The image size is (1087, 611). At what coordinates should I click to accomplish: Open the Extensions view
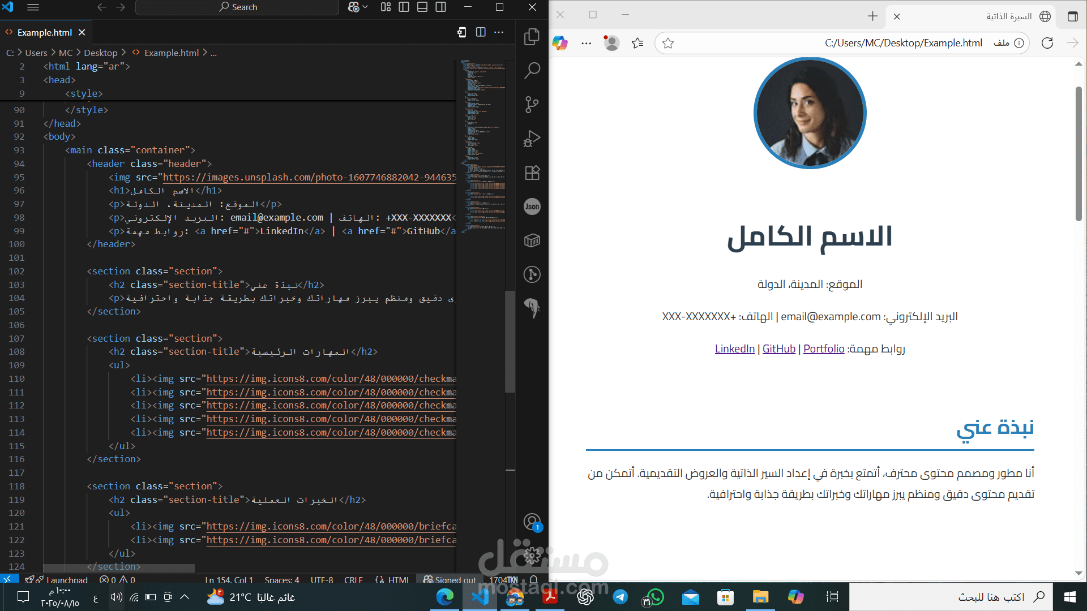532,173
